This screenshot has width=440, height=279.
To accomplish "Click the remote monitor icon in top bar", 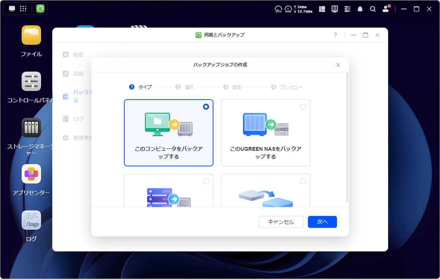I will tap(335, 9).
